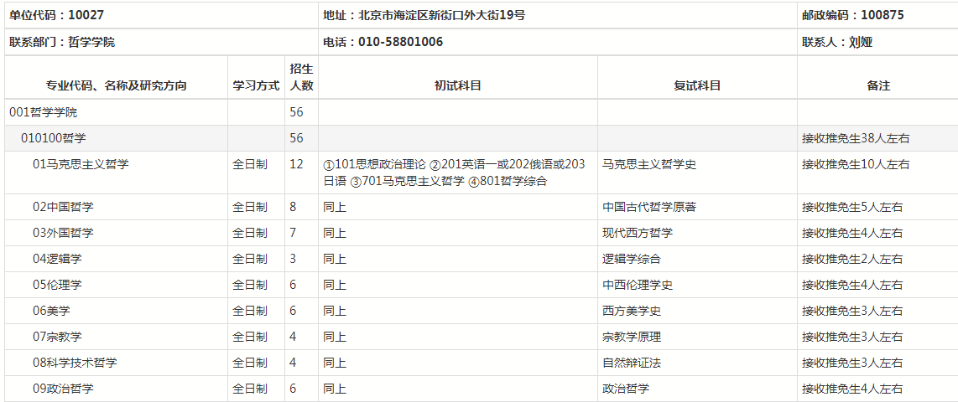Click the 09政治哲学 direction entry

(64, 389)
